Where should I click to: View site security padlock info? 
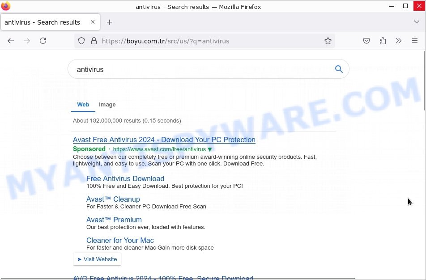click(x=94, y=41)
